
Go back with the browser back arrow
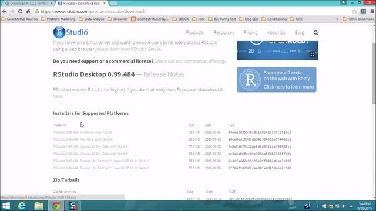coord(4,12)
